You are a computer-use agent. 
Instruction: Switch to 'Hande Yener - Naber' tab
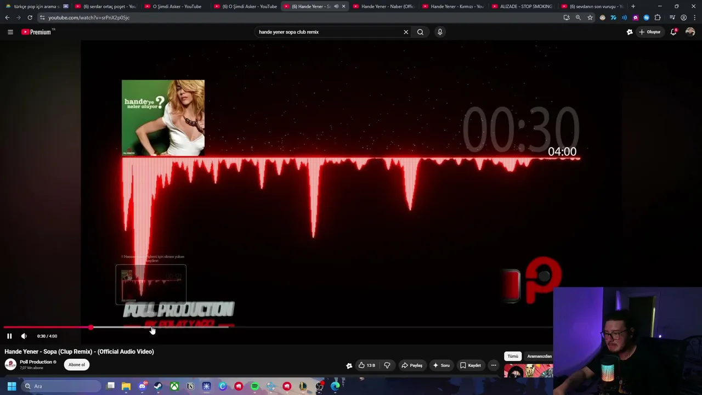[384, 7]
